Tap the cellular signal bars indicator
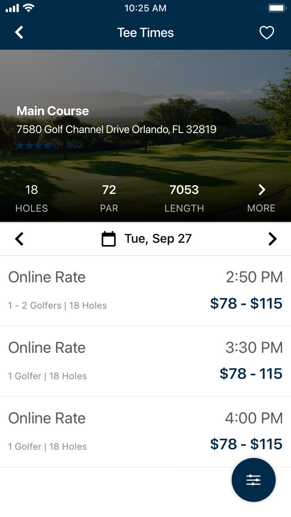The width and height of the screenshot is (291, 517). coord(12,7)
